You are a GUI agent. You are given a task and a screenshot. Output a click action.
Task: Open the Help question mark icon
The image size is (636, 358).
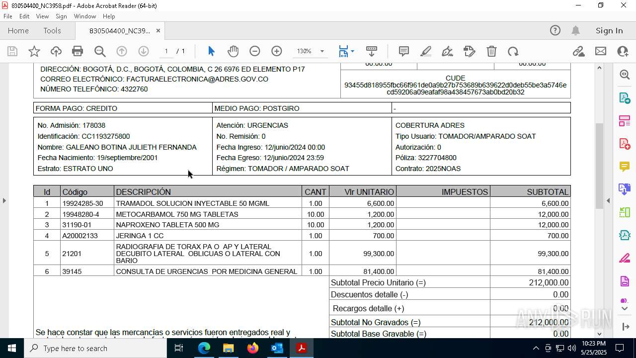pyautogui.click(x=555, y=31)
